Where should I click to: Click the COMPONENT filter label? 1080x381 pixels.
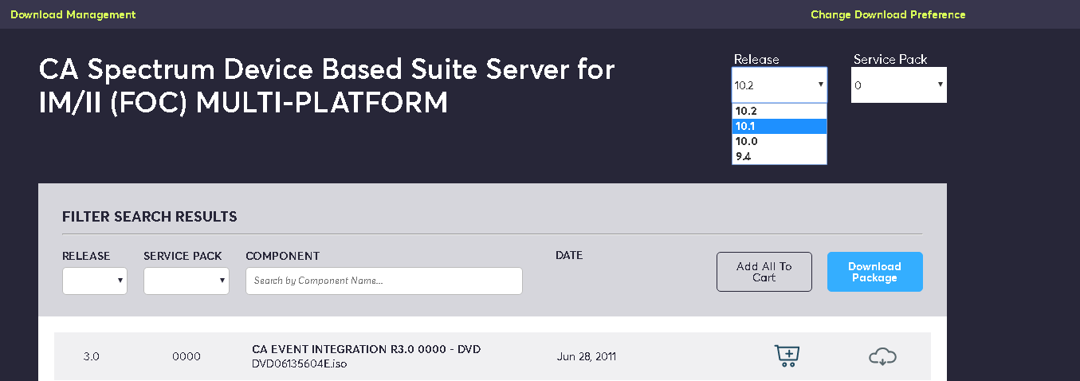tap(282, 256)
